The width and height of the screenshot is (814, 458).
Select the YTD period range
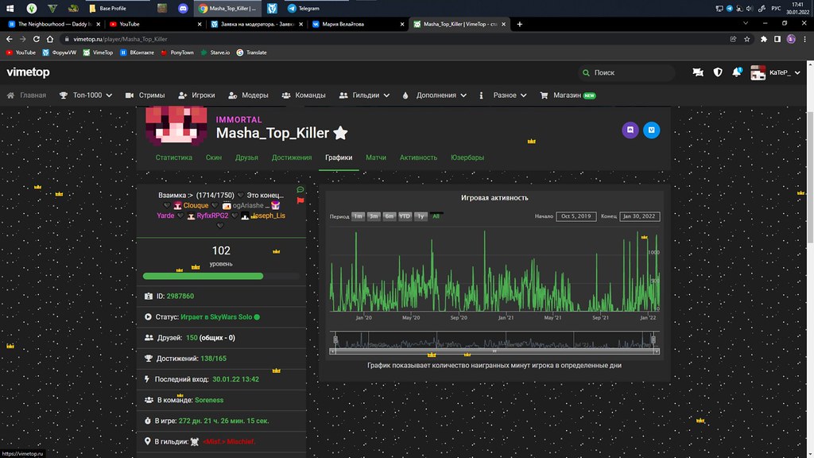(x=405, y=216)
